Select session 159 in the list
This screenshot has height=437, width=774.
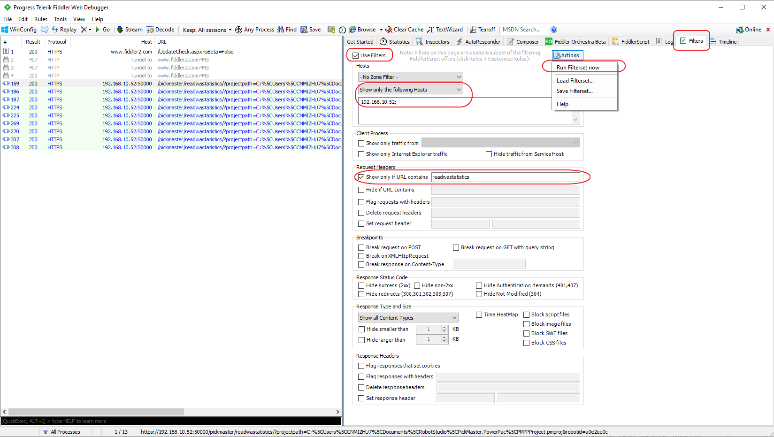tap(171, 84)
